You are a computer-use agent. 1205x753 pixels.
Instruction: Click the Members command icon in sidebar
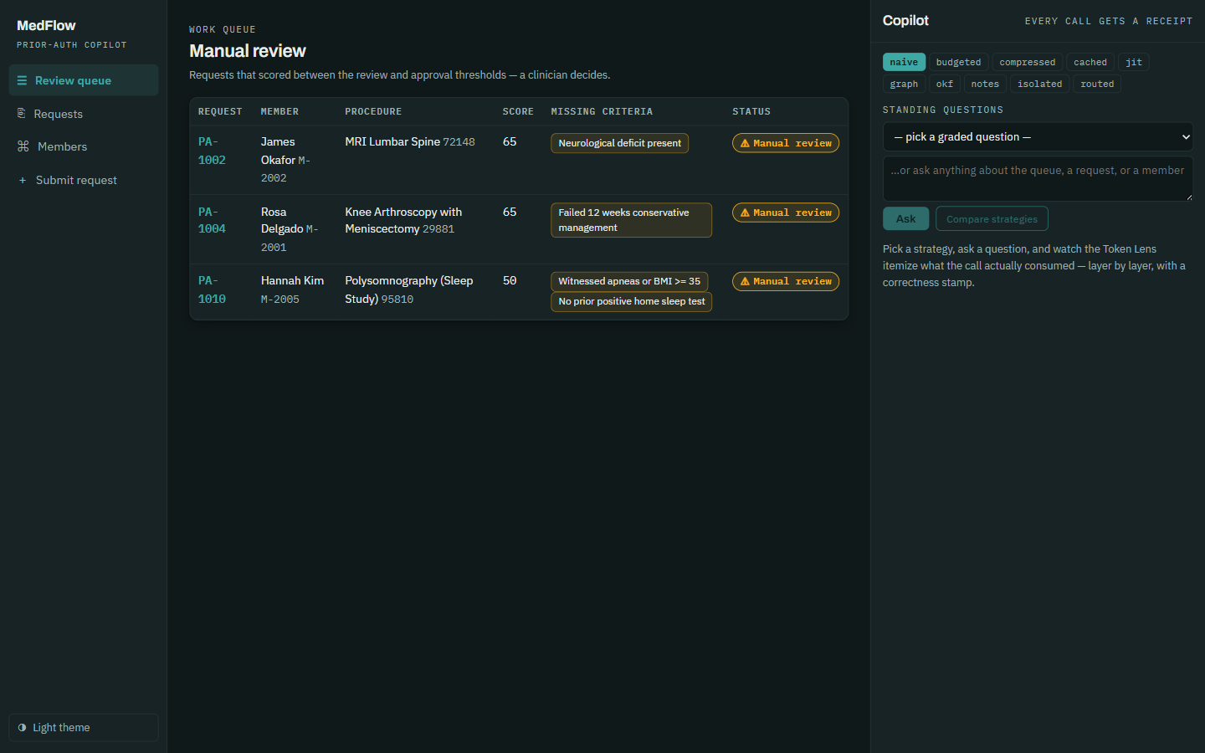coord(23,146)
